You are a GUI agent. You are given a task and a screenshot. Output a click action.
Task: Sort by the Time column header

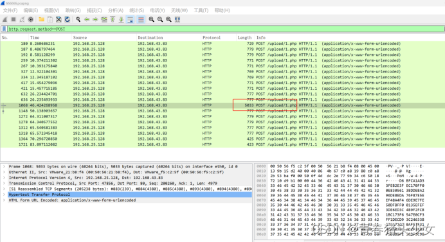tap(50, 38)
